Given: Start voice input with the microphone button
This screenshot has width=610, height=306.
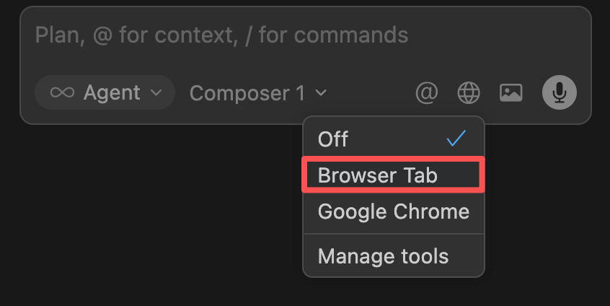Looking at the screenshot, I should pos(560,92).
